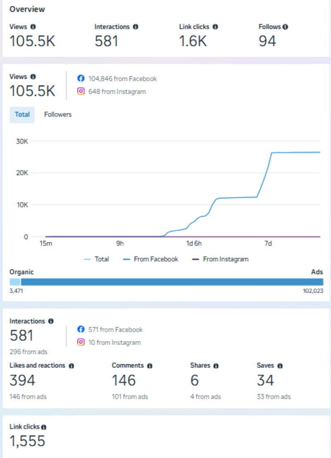Screen dimensions: 331x458
Task: Click the 15m label on chart axis
Action: tap(46, 243)
